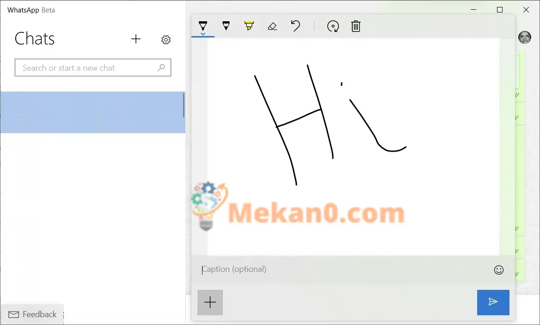Image resolution: width=540 pixels, height=325 pixels.
Task: Select the yellow highlighter tool
Action: (249, 25)
